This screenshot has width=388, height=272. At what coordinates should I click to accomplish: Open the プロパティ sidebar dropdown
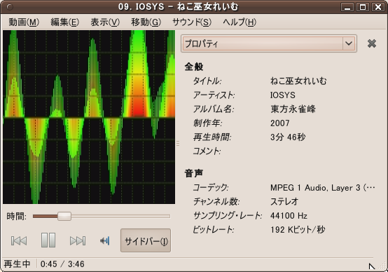coord(269,43)
